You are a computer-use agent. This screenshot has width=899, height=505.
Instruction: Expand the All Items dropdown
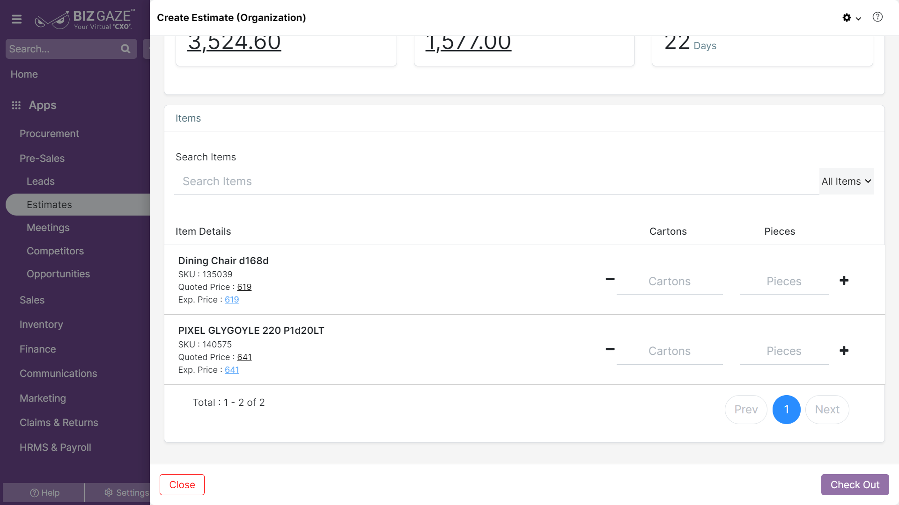tap(847, 181)
